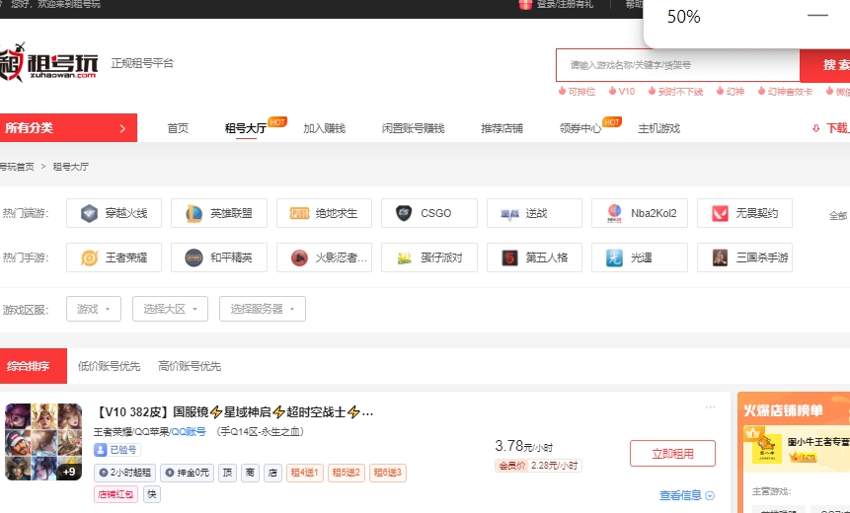Click the 租号玩 site logo
Viewport: 850px width, 513px height.
[48, 63]
